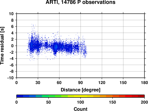Click the colorbar tick label 200
148x111 pixels.
point(144,102)
